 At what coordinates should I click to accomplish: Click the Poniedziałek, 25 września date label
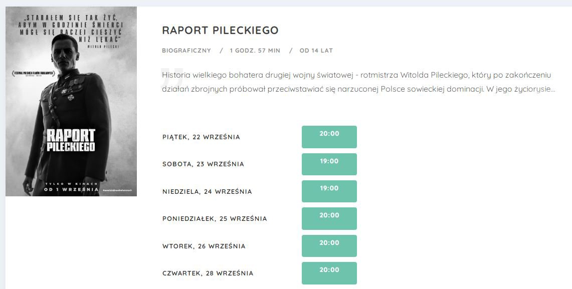pyautogui.click(x=215, y=219)
